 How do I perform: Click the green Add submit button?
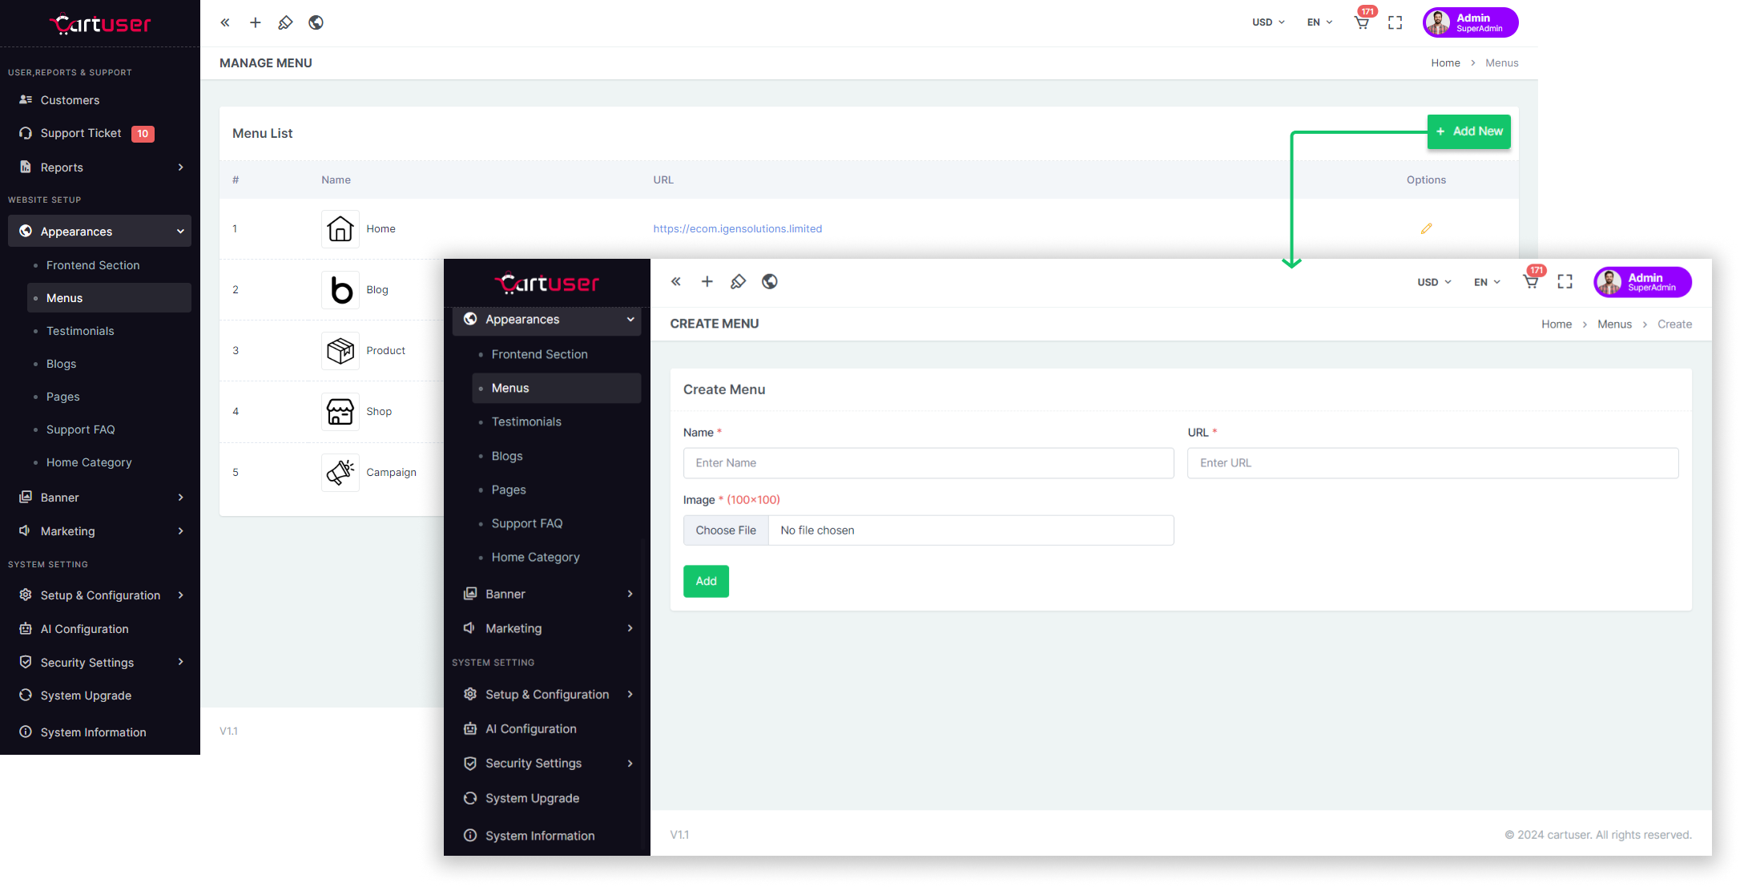point(706,581)
